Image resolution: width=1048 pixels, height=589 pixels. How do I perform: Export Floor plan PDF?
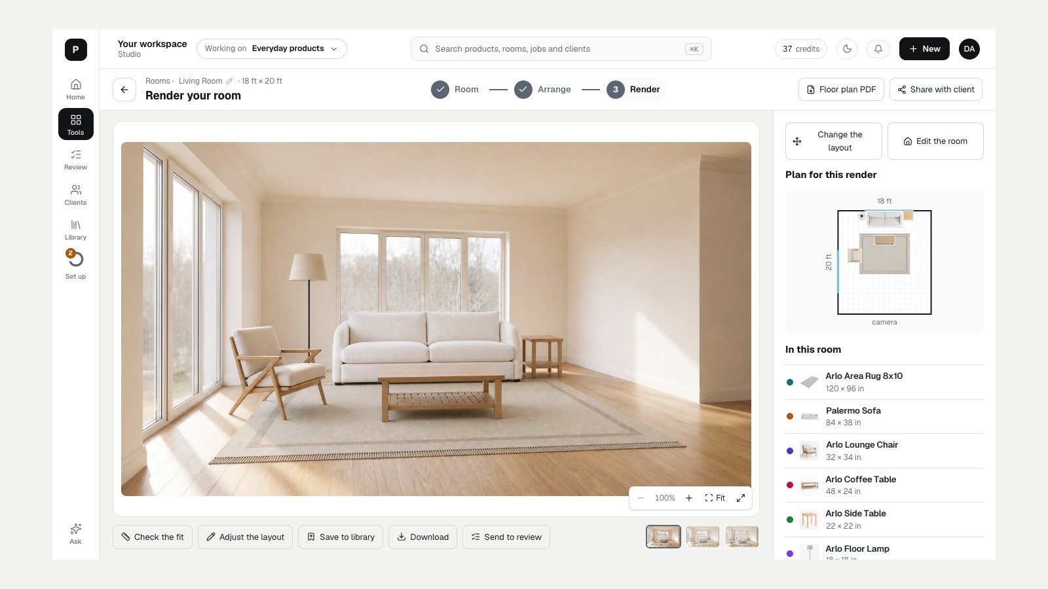pyautogui.click(x=841, y=90)
